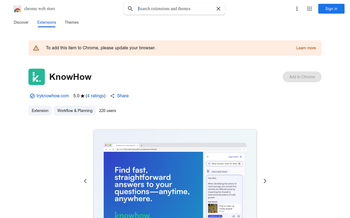This screenshot has height=218, width=350.
Task: Click the warning triangle icon in banner
Action: [36, 48]
